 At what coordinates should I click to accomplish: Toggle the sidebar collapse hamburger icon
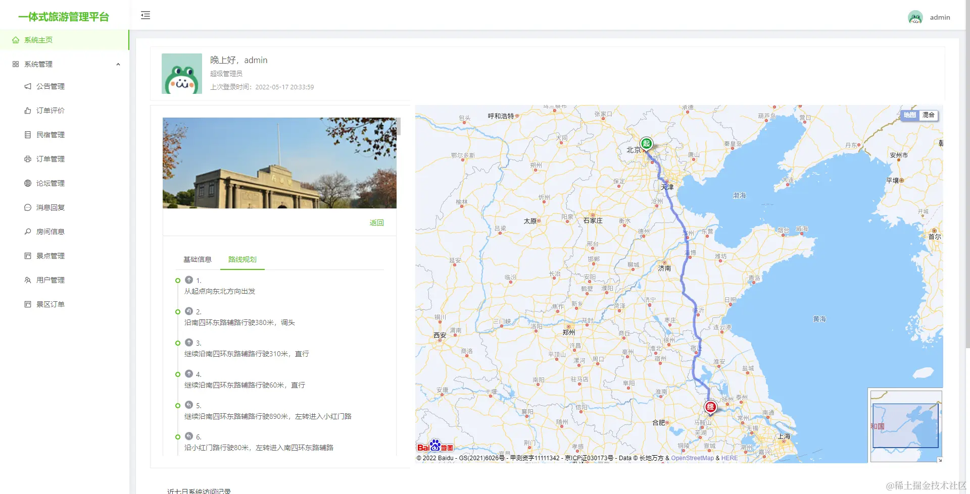(x=145, y=15)
